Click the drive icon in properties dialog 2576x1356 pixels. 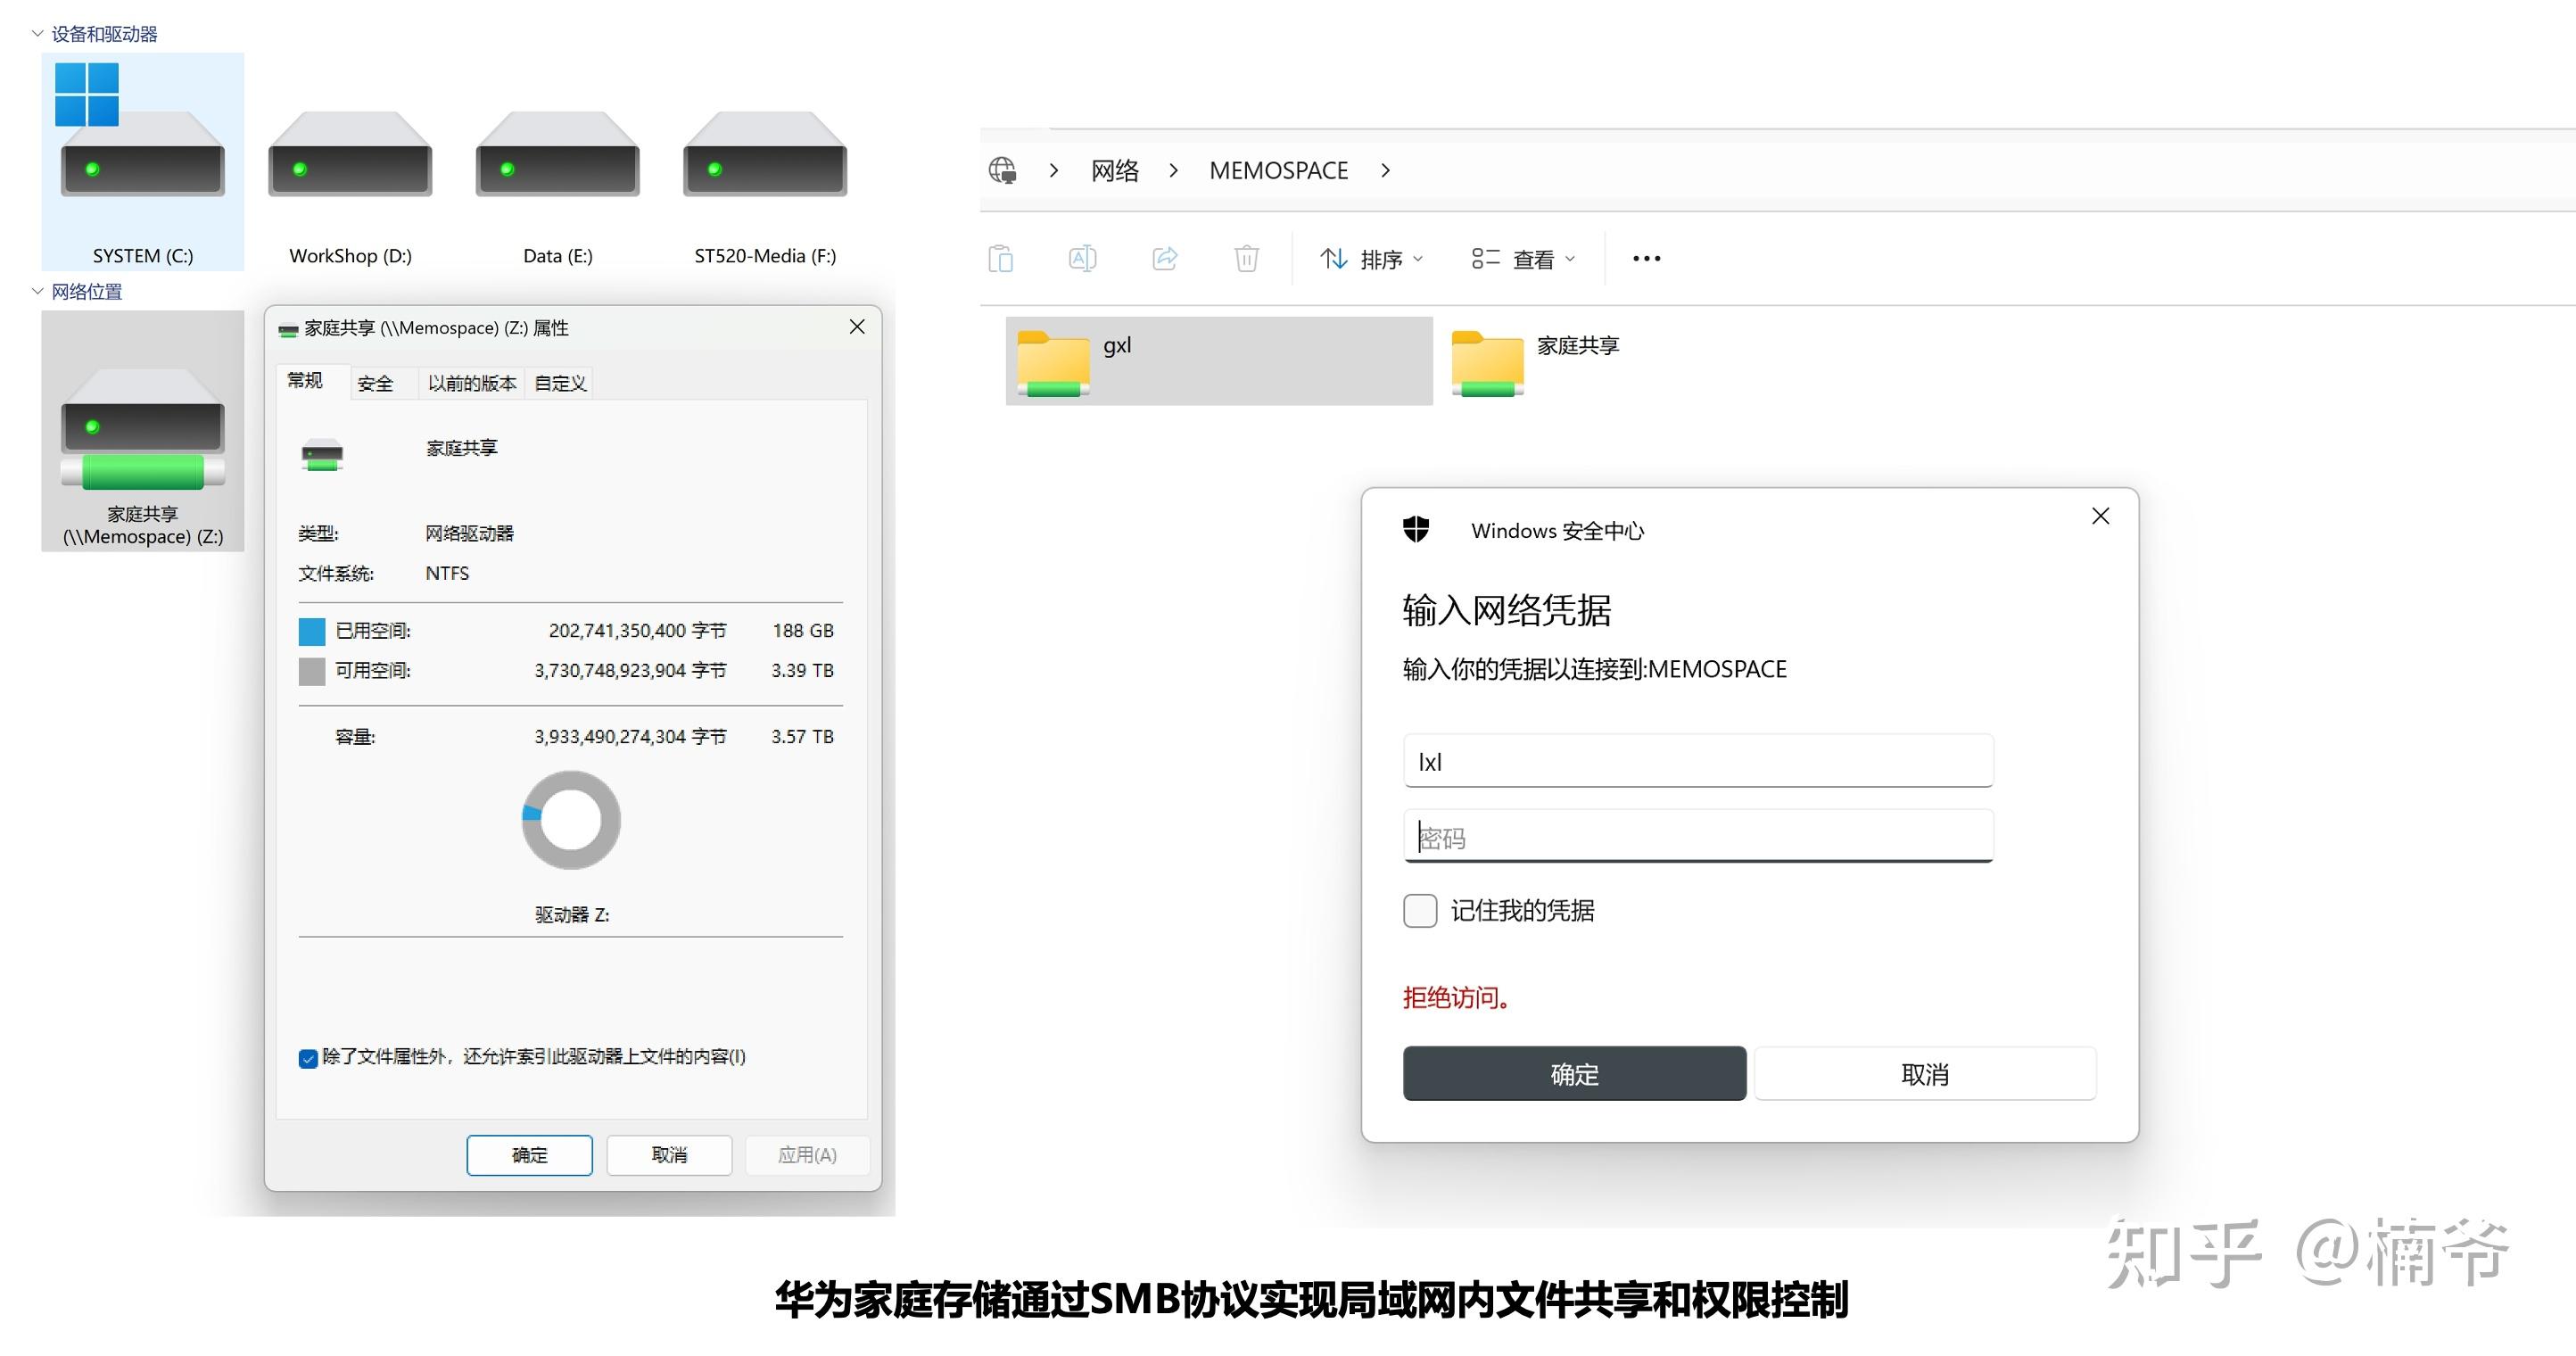(322, 455)
